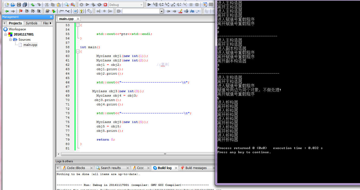The height and width of the screenshot is (190, 360).
Task: Click into the search text field
Action: (x=141, y=11)
